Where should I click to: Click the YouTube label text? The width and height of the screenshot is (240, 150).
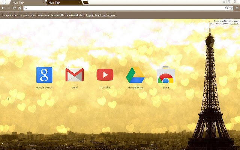105,87
